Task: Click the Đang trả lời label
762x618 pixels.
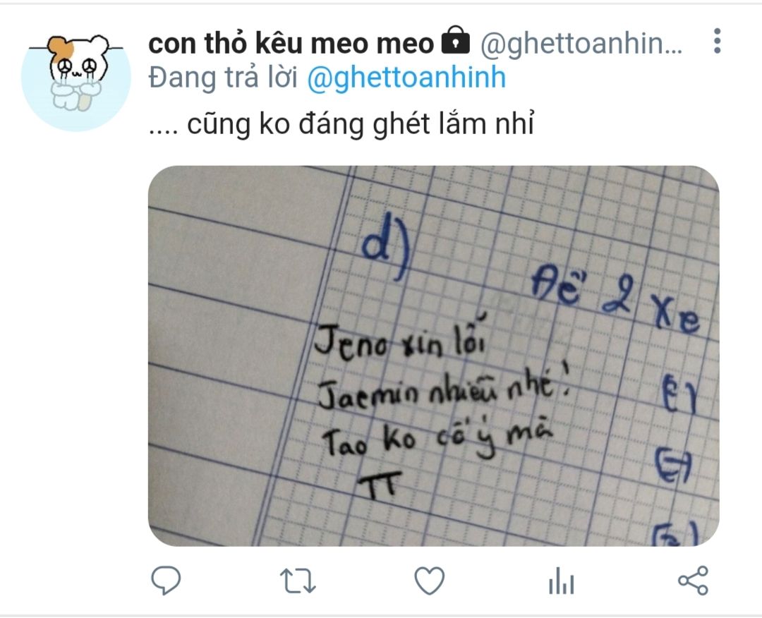Action: tap(222, 78)
